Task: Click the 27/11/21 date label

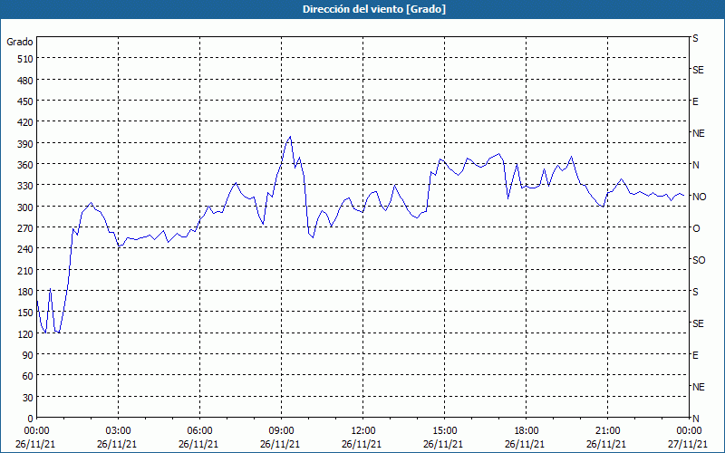Action: tap(688, 444)
